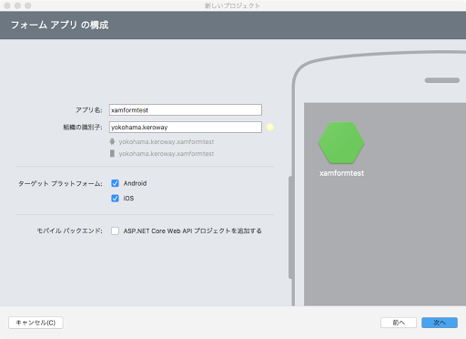This screenshot has width=466, height=339.
Task: Click the iOS phone icon before the bundle identifier
Action: pyautogui.click(x=112, y=153)
